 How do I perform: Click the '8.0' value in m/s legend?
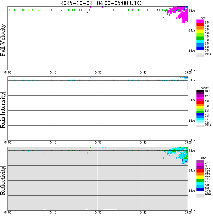coord(207,22)
